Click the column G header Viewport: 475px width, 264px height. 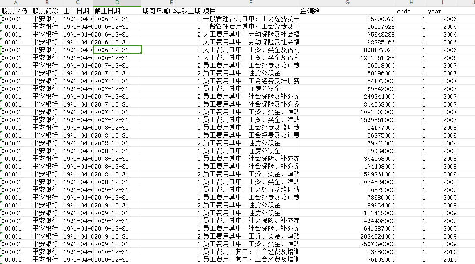pyautogui.click(x=347, y=3)
